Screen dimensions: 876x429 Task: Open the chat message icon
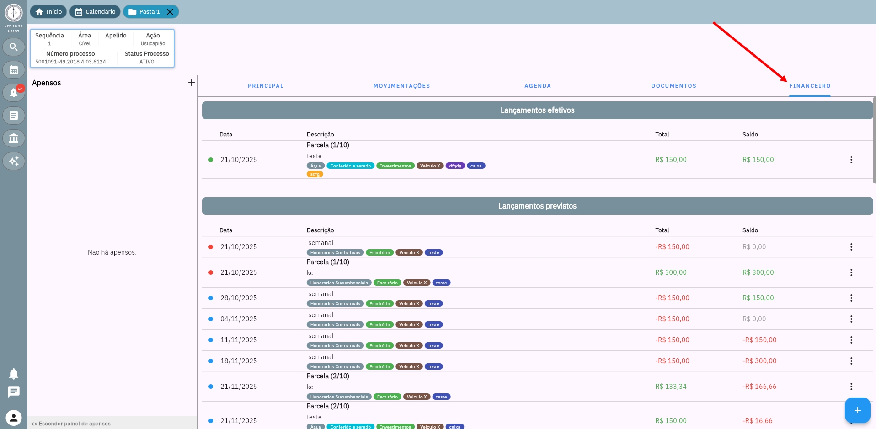coord(14,392)
